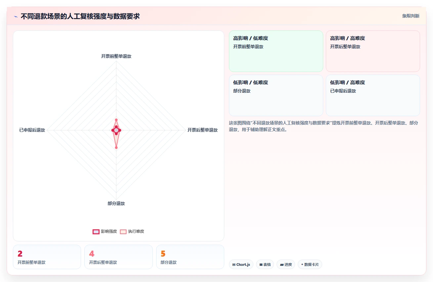The width and height of the screenshot is (433, 282).
Task: Open the 高影响 / 低难度 quadrant card
Action: pos(276,51)
